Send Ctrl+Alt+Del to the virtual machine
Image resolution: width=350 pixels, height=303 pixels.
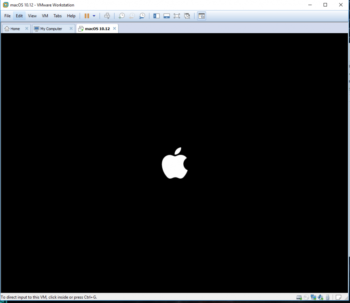pos(107,16)
